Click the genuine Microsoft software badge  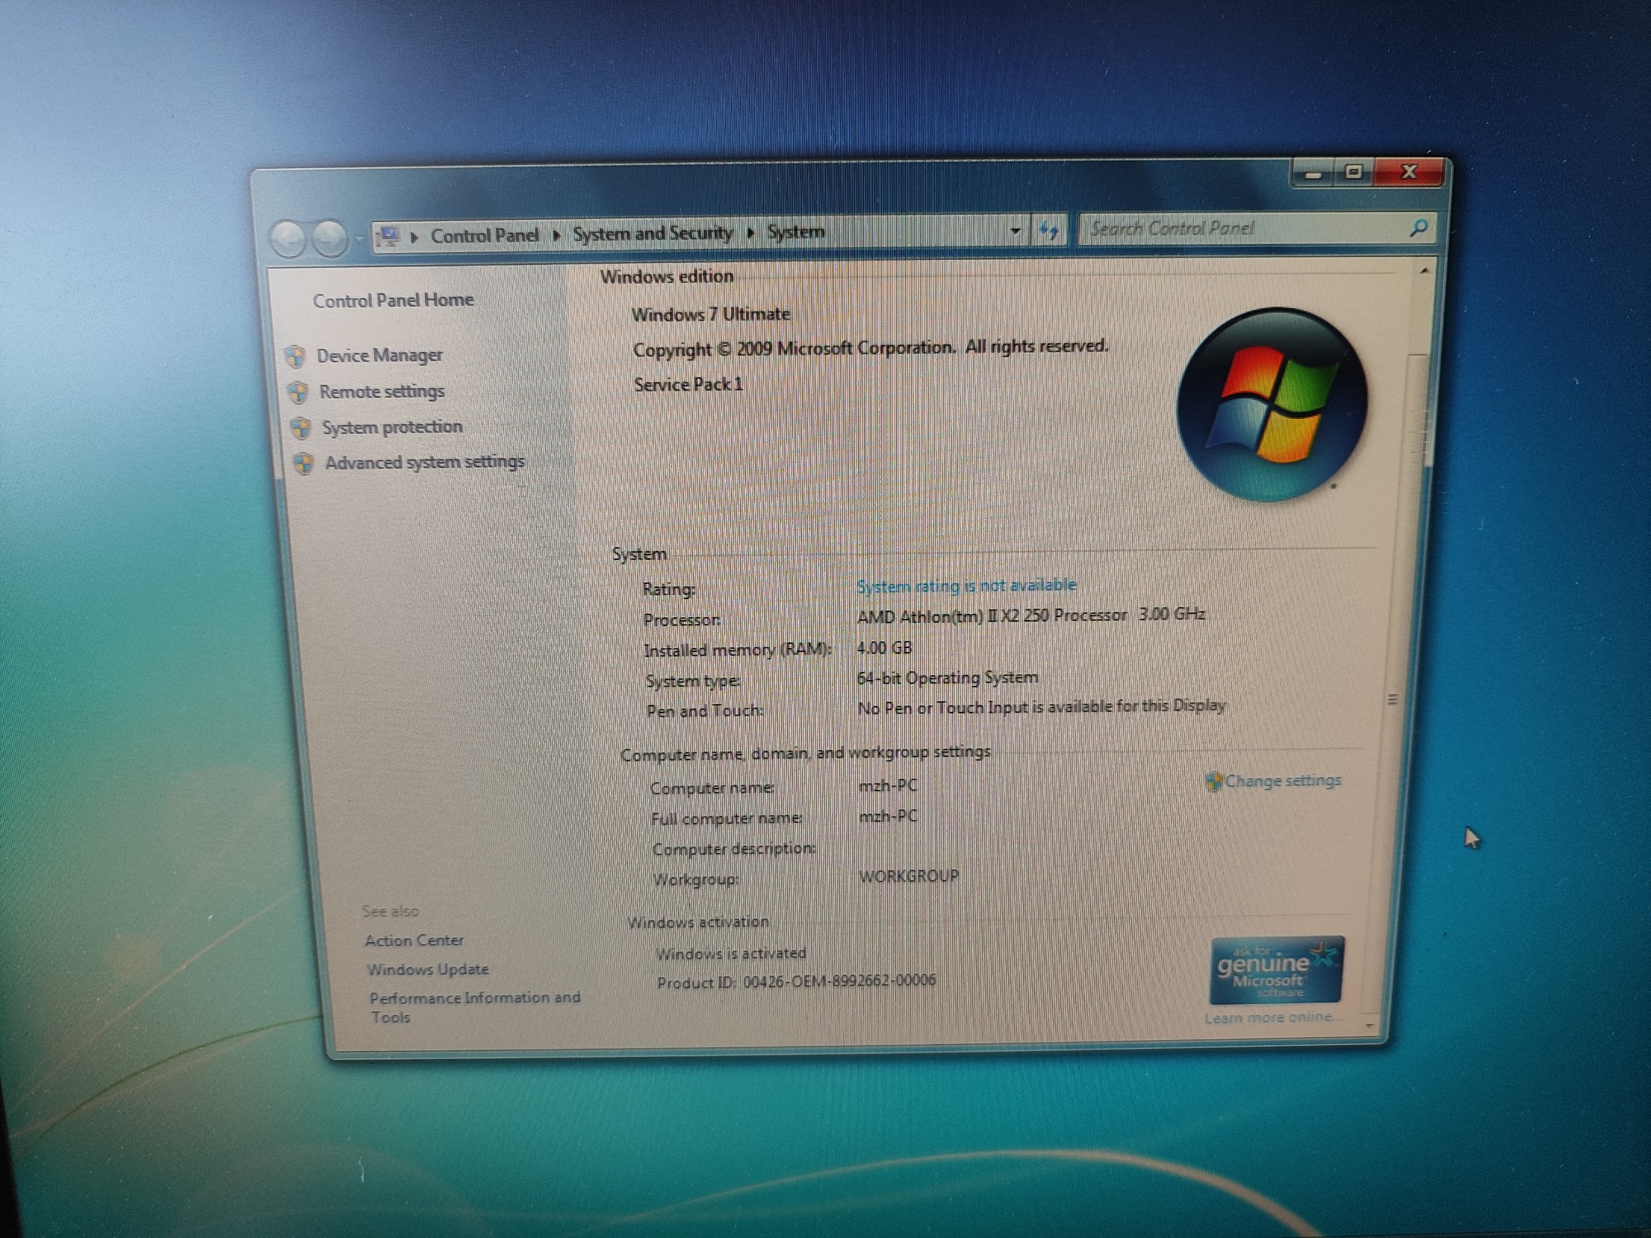pos(1276,970)
